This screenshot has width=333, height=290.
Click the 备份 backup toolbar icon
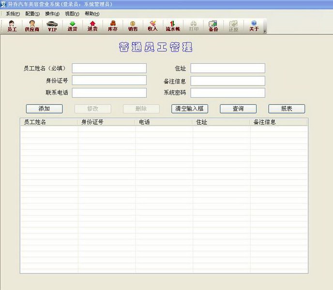pyautogui.click(x=213, y=26)
